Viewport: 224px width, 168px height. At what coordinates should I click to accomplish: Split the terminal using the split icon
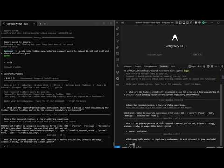tap(208, 66)
